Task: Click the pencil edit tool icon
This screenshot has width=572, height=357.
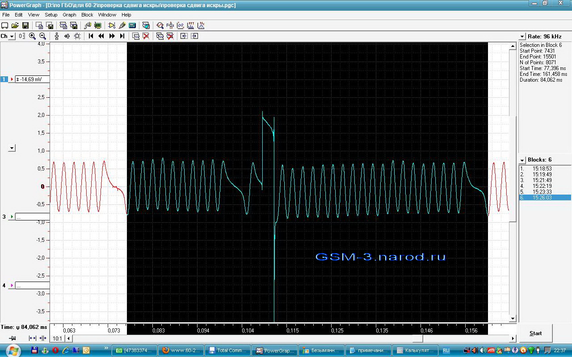Action: (x=122, y=25)
